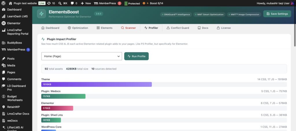Viewport: 296px width, 131px height.
Task: Click the 14 CSS, 17 JS — 1916KB text
Action: coord(272,79)
